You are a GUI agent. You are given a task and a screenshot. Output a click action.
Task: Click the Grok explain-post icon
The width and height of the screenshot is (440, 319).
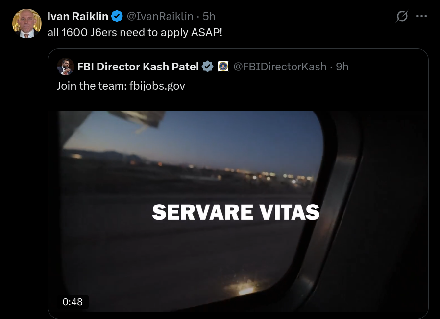pyautogui.click(x=402, y=16)
